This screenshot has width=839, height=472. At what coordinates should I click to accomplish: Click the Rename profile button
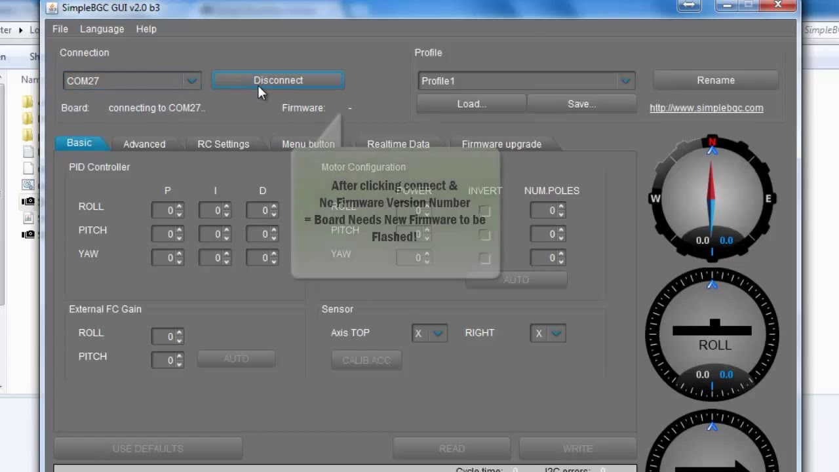716,80
